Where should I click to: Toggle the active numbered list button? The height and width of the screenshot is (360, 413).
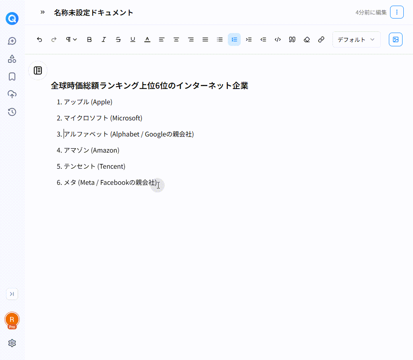coord(234,39)
